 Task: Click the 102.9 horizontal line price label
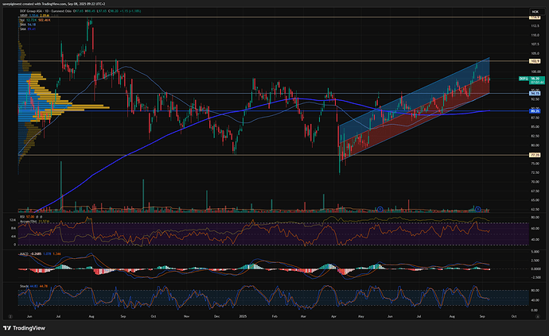click(x=535, y=61)
